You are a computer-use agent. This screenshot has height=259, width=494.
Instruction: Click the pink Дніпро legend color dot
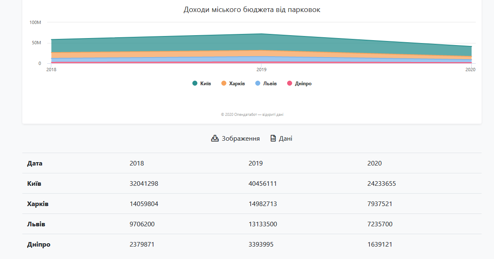coord(290,84)
